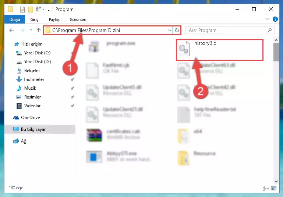Open Resimler in the sidebar
The height and width of the screenshot is (197, 283).
28,97
